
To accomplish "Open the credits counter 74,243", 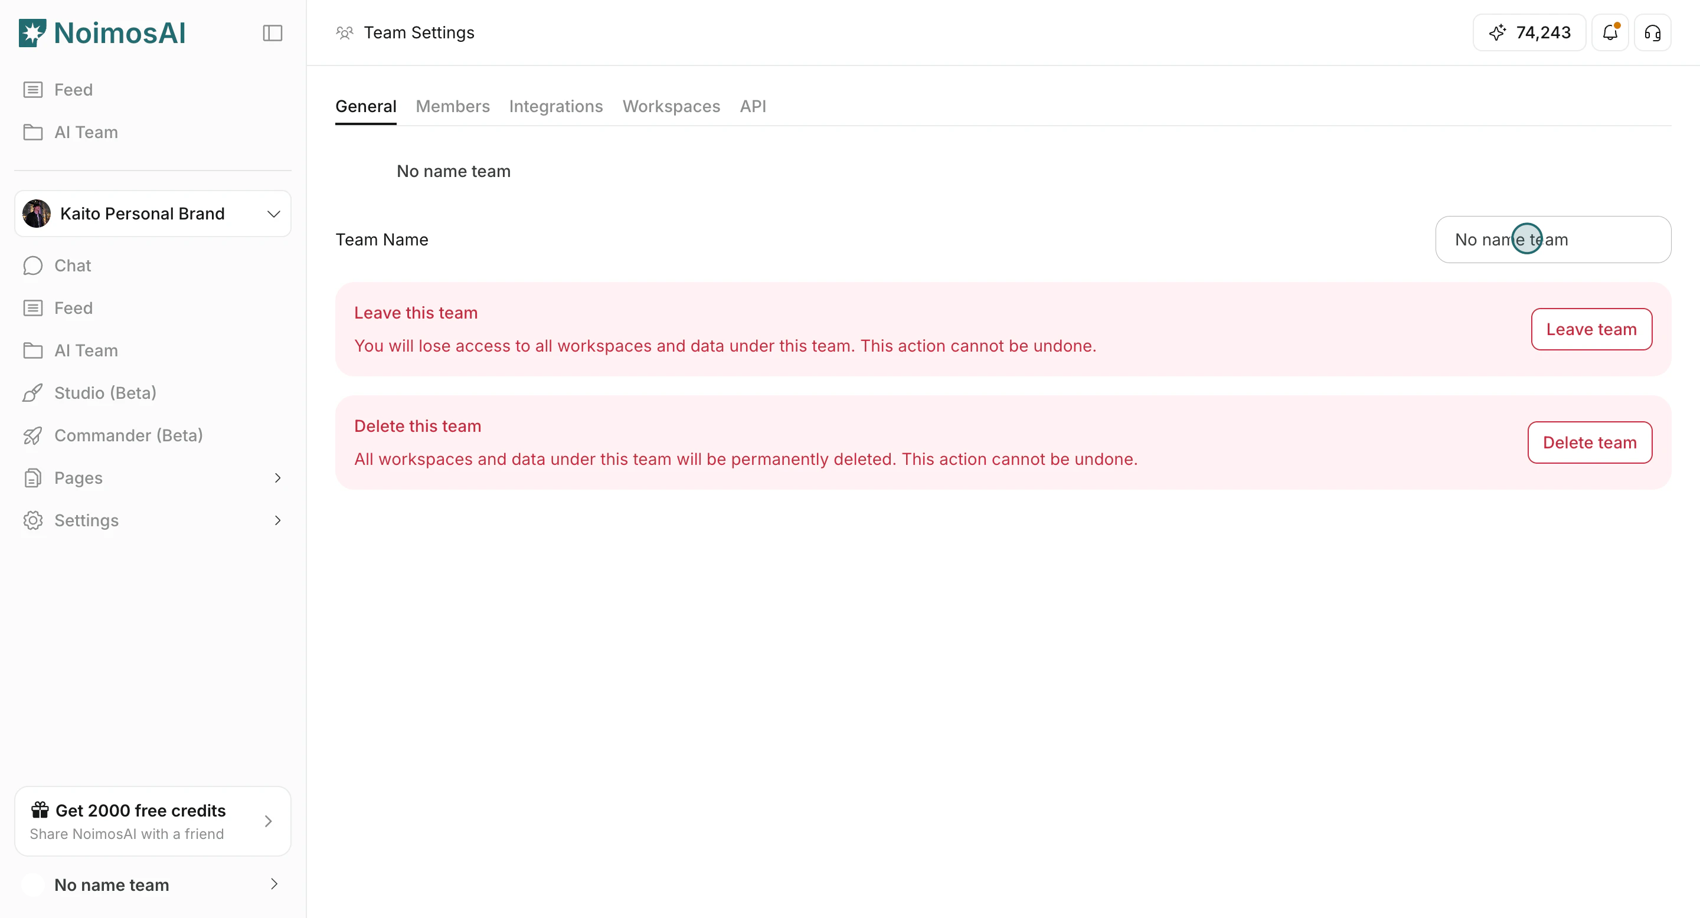I will pos(1529,32).
